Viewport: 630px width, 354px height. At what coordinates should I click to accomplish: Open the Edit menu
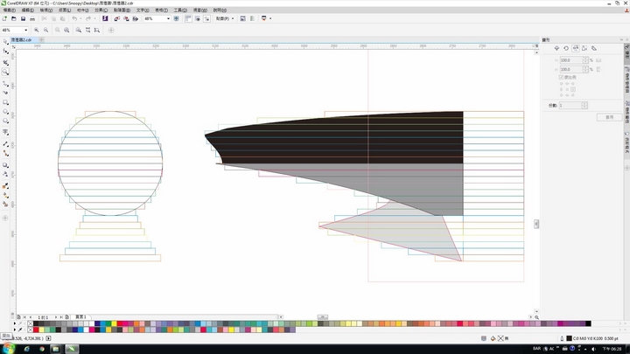[28, 10]
